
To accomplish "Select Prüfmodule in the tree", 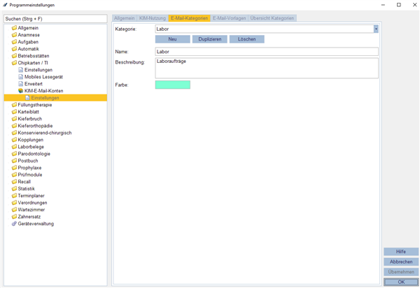I will click(x=29, y=175).
